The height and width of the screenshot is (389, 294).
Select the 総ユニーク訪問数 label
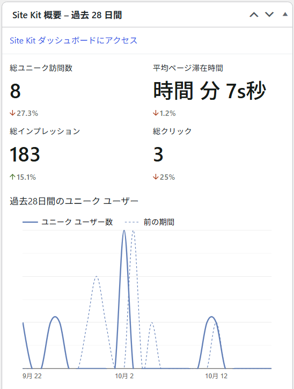[41, 68]
